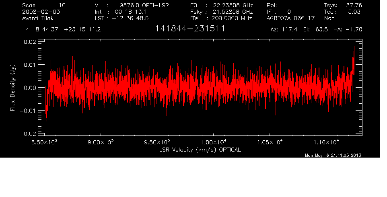Click the coordinates 14 18 44.37 +23 15 11.2

[x=62, y=30]
